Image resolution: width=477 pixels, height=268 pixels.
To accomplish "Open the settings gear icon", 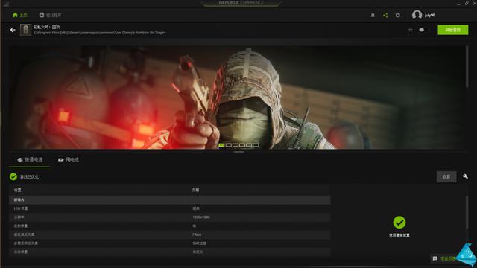I will pyautogui.click(x=397, y=15).
